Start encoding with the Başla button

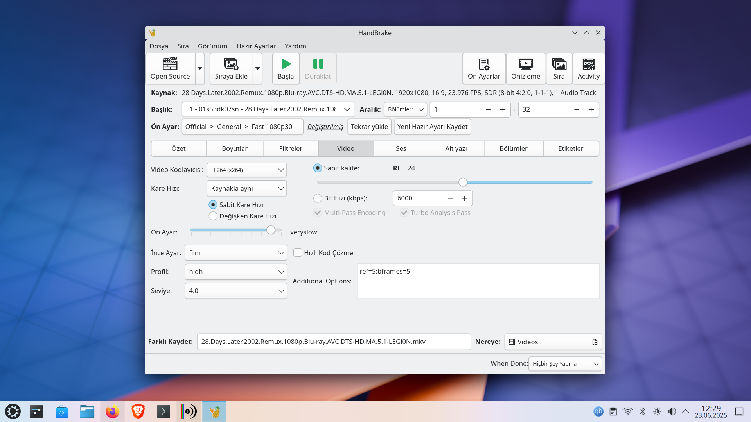286,69
